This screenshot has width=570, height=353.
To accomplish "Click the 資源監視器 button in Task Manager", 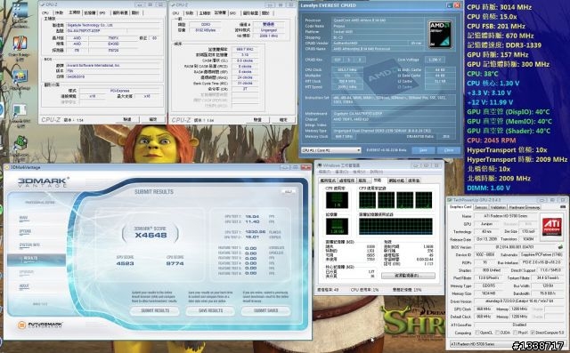I will tap(408, 276).
